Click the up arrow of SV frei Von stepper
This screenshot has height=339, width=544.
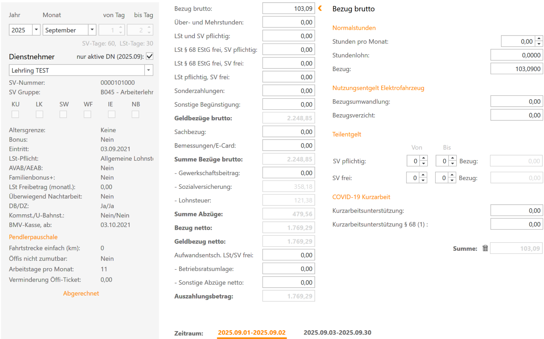tap(422, 176)
